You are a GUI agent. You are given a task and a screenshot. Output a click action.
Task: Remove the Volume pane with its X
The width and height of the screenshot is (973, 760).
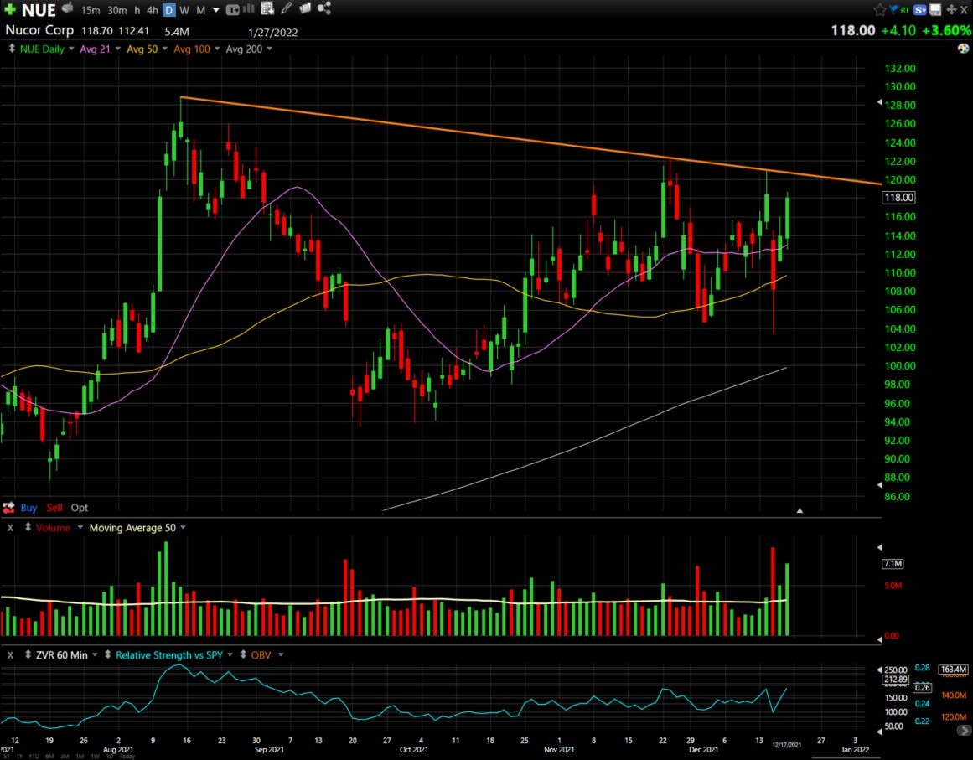coord(11,527)
